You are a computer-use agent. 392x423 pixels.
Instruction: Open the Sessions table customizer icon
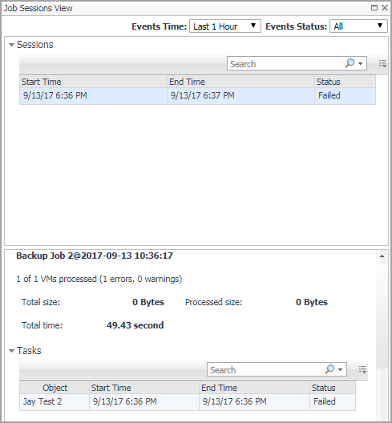pos(382,63)
